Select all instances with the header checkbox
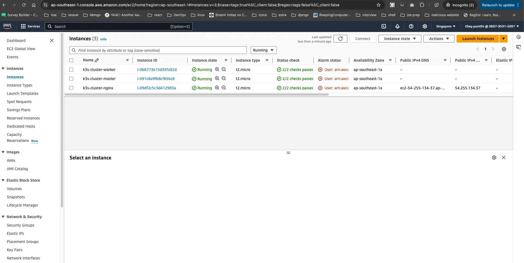 (71, 60)
